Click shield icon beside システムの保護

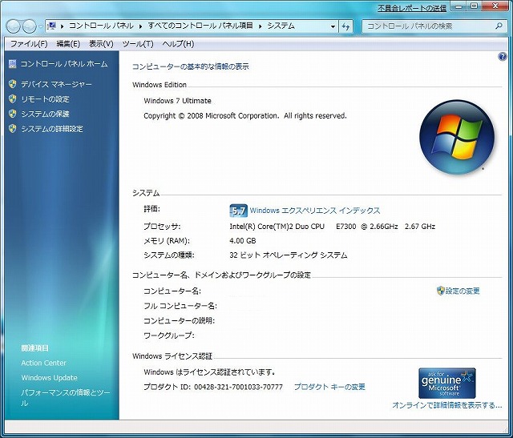click(x=13, y=114)
